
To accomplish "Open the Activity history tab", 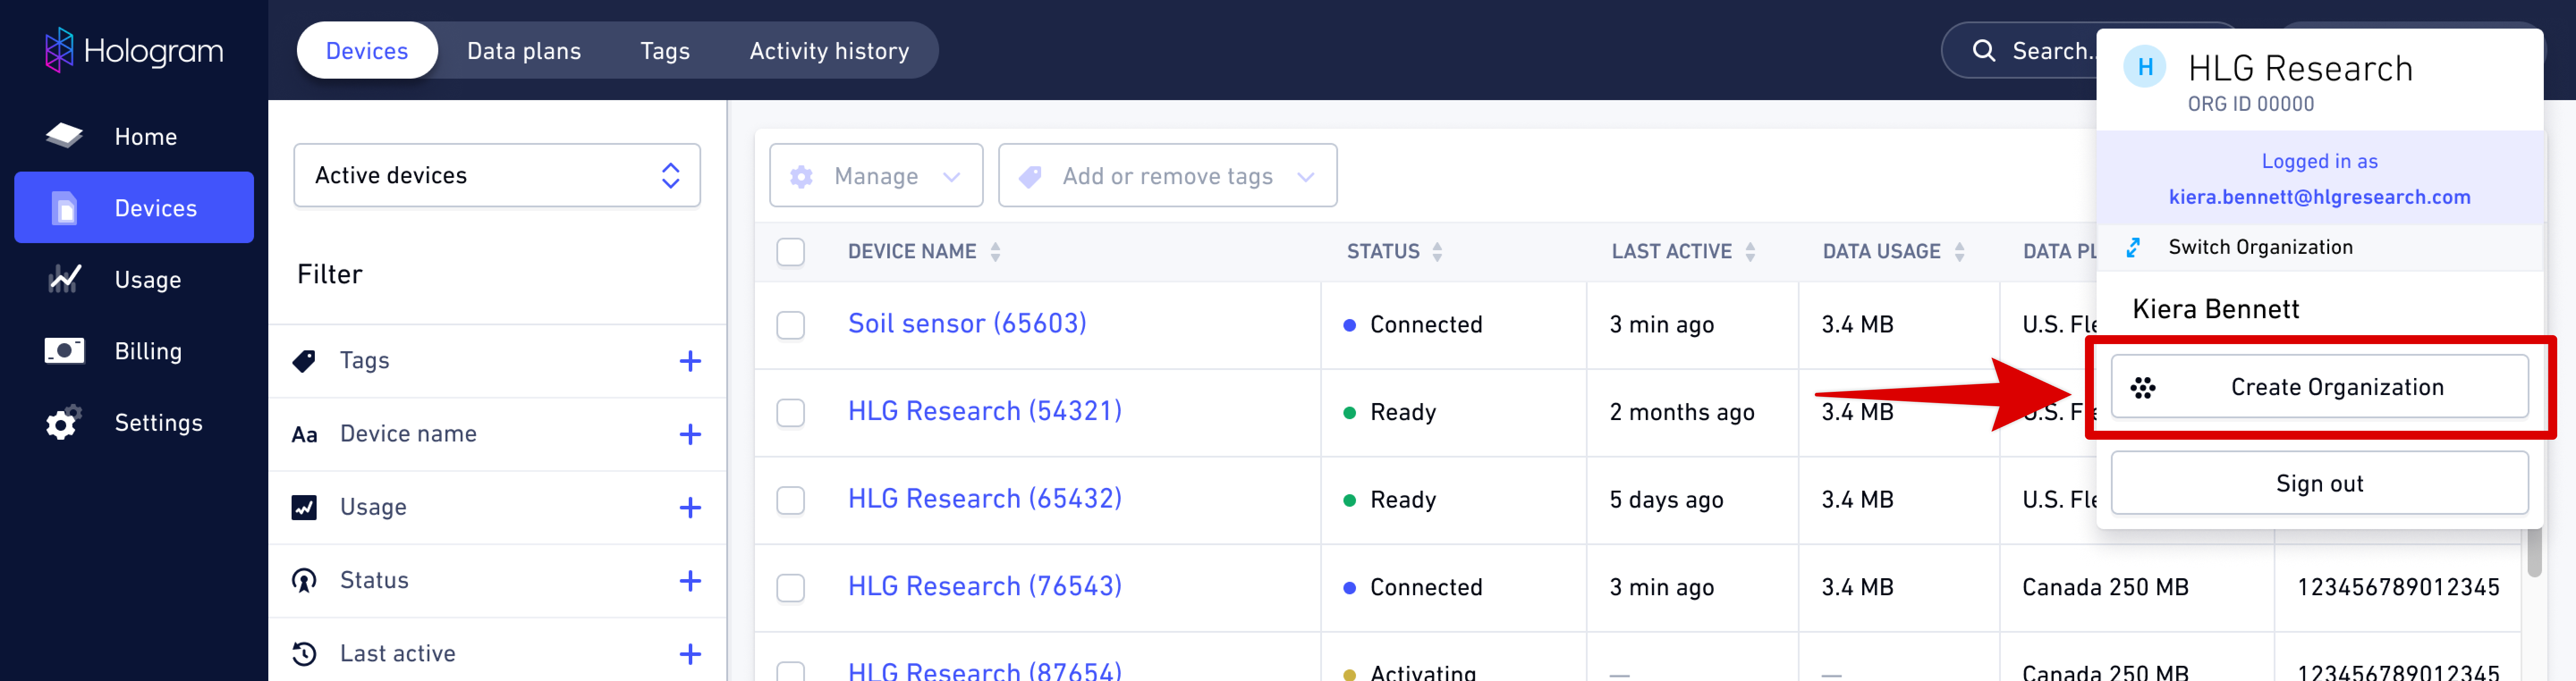I will click(x=829, y=51).
